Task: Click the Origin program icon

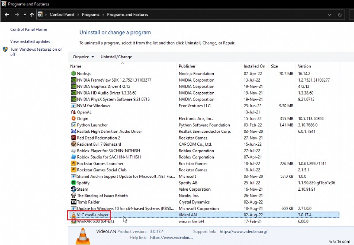Action: [73, 118]
